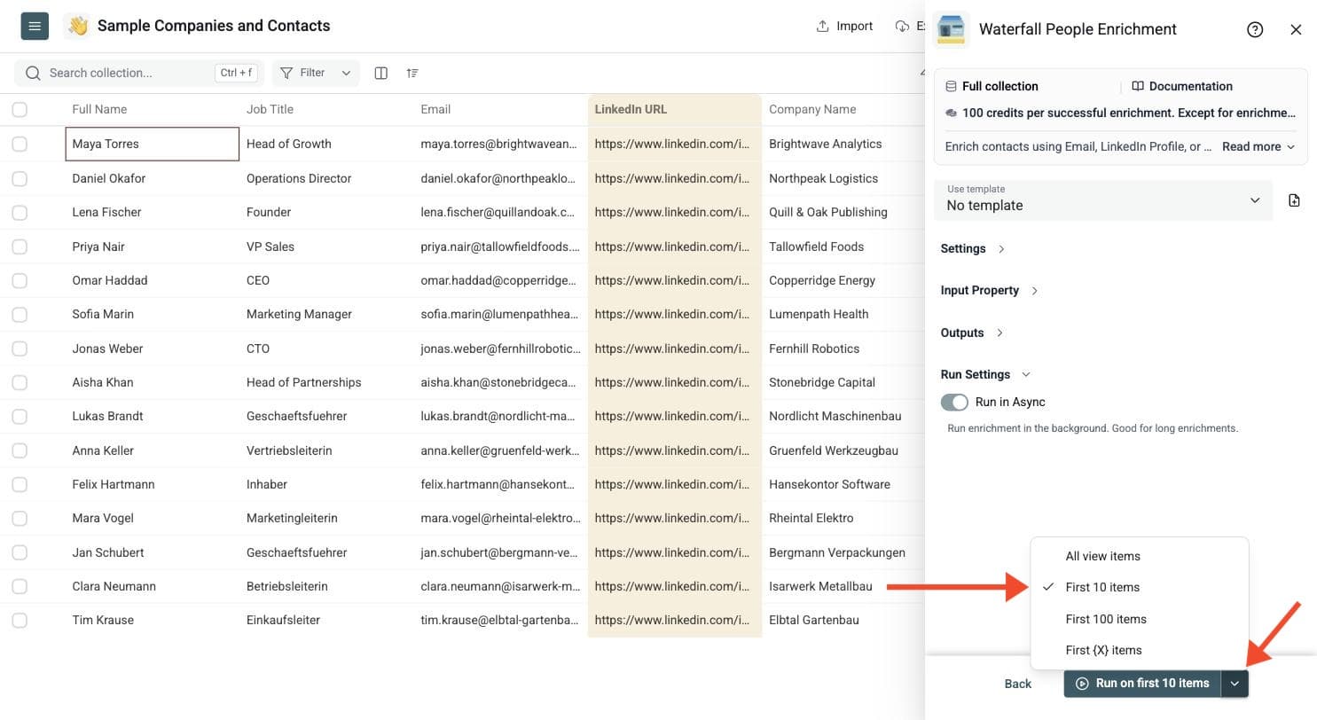Click the template file icon beside template selector
The width and height of the screenshot is (1317, 720).
pos(1294,200)
